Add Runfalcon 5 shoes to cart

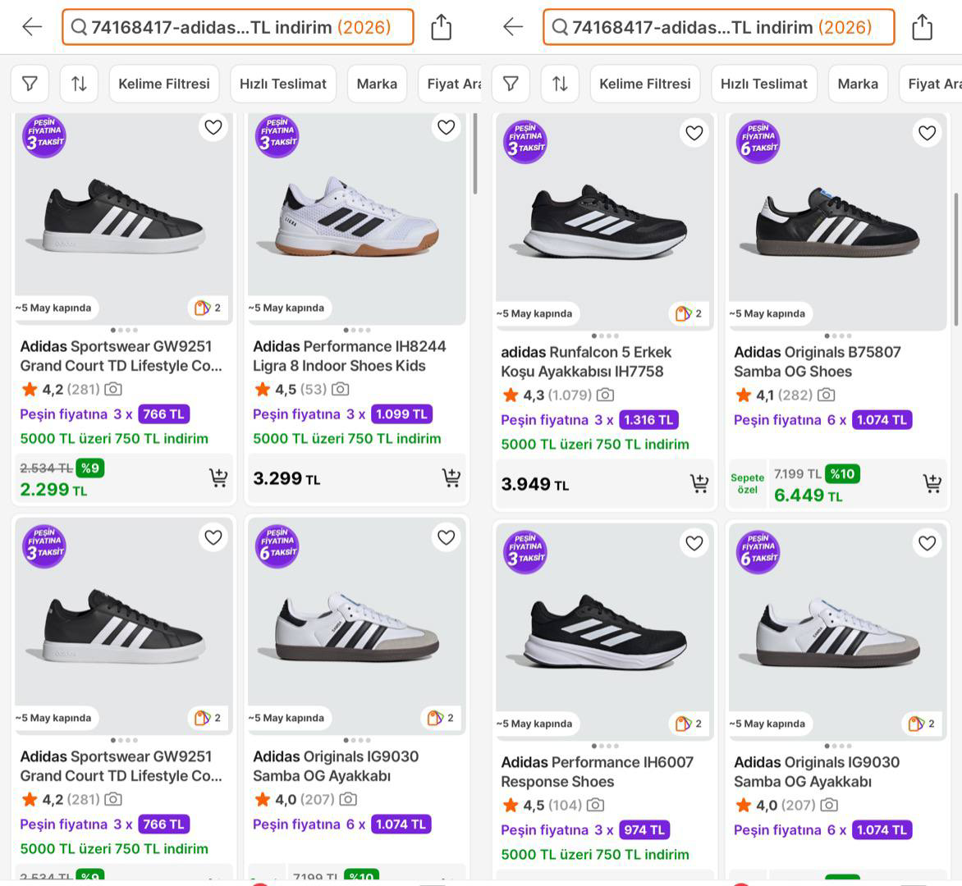coord(699,484)
